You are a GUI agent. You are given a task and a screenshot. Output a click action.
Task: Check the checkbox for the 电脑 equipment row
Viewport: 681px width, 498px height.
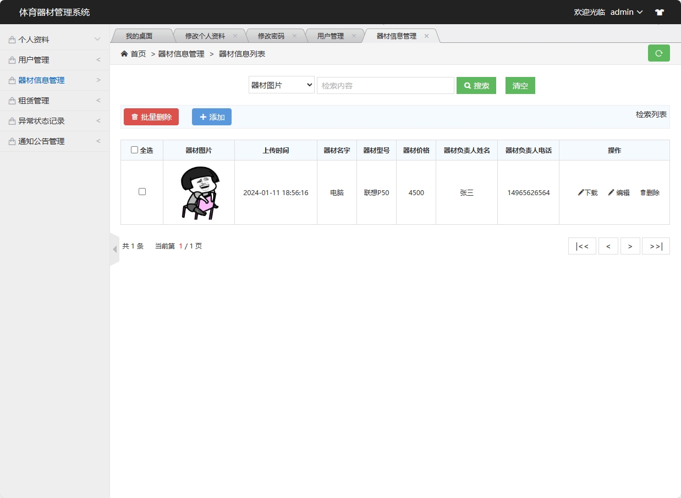pos(142,191)
